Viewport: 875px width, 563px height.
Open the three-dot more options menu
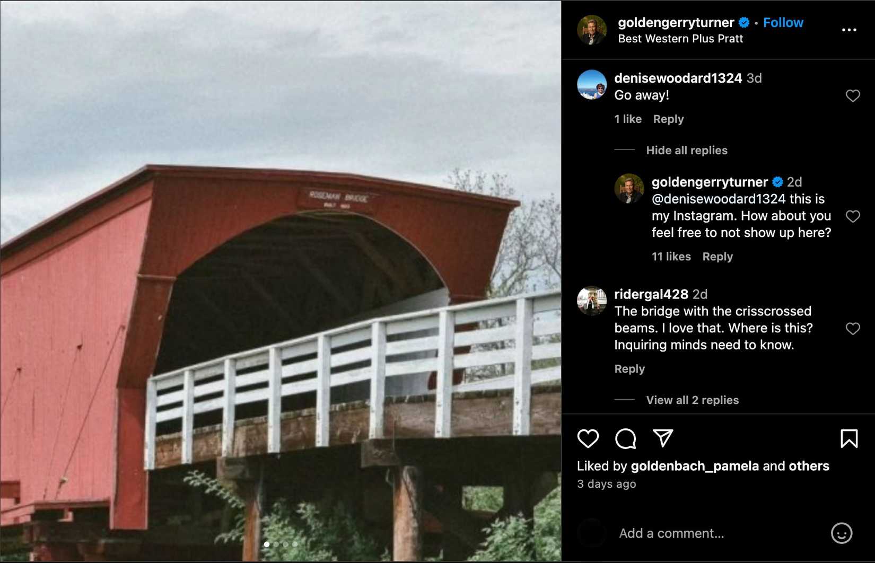click(849, 30)
